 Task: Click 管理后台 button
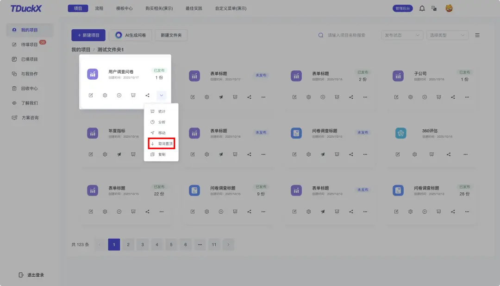click(402, 9)
